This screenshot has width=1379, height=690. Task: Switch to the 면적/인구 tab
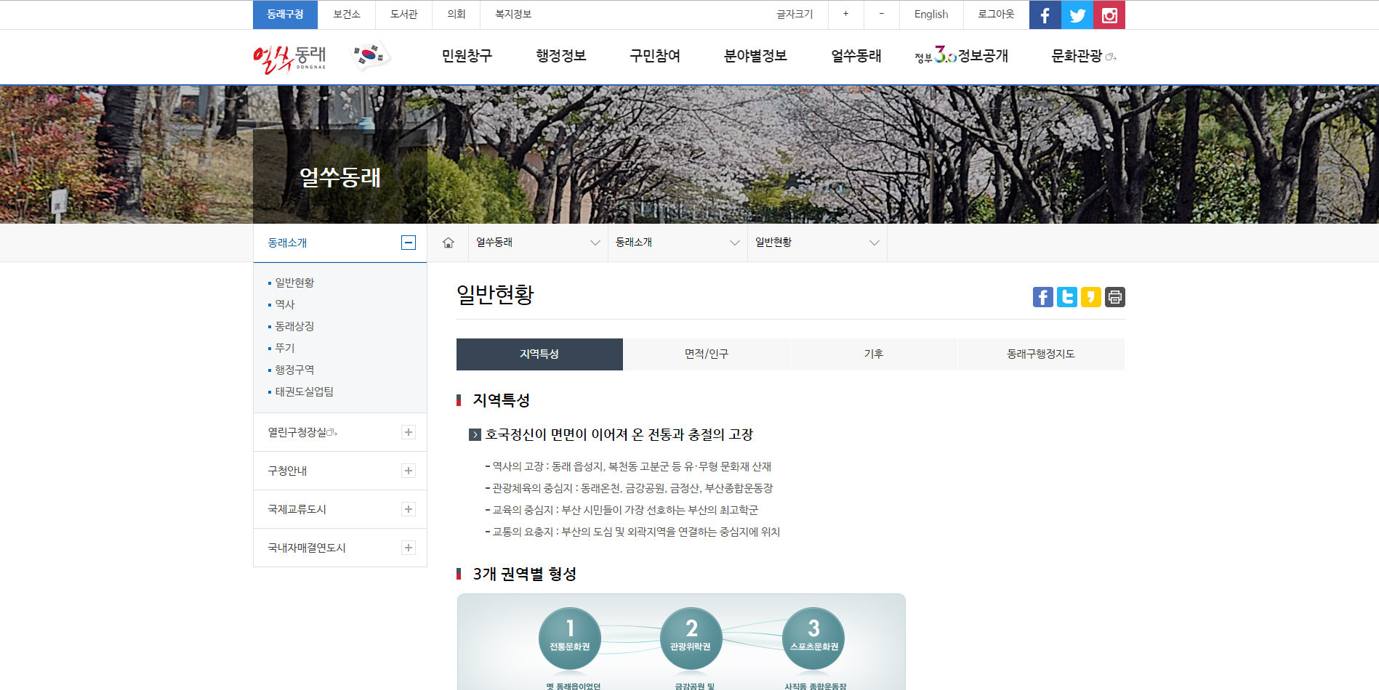click(x=706, y=354)
